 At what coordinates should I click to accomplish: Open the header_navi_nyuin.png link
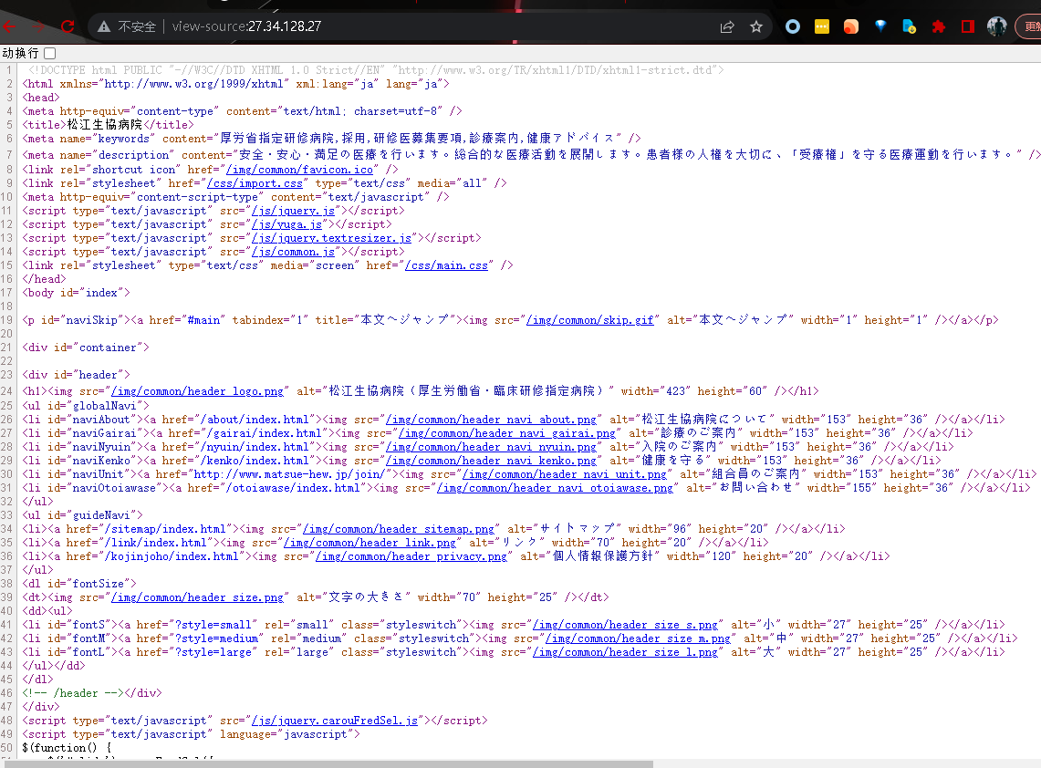491,447
